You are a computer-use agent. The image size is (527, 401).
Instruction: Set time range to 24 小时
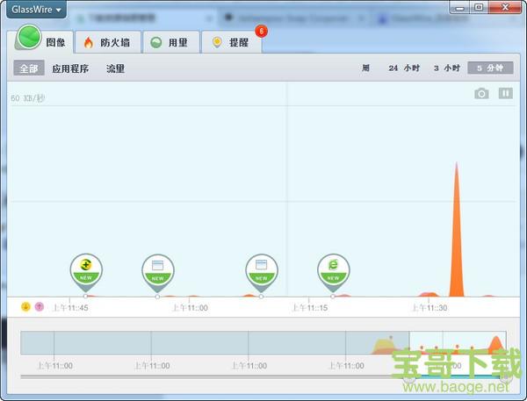[x=404, y=68]
